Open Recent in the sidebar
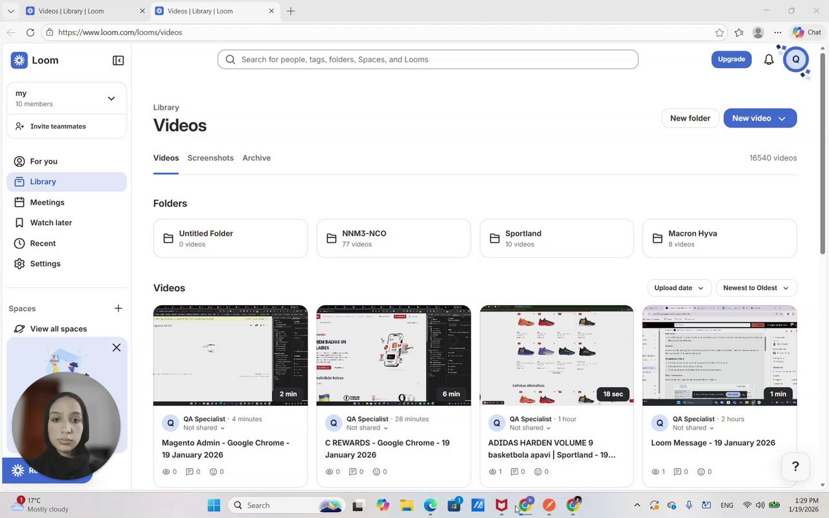Viewport: 829px width, 518px height. [x=67, y=243]
